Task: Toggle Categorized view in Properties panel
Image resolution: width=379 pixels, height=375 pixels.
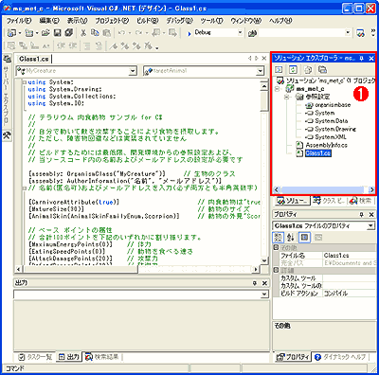Action: 279,238
